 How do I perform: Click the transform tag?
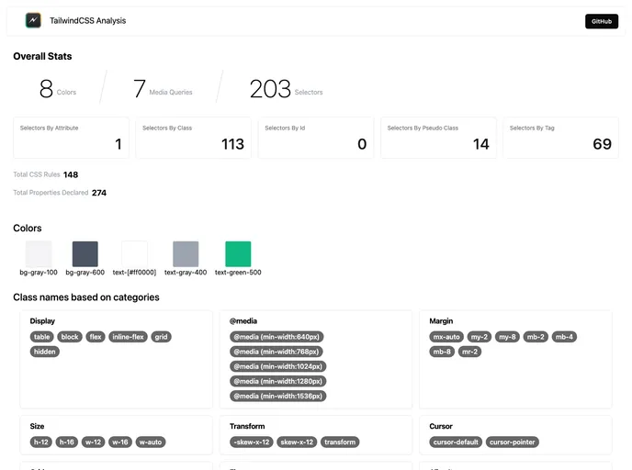340,442
